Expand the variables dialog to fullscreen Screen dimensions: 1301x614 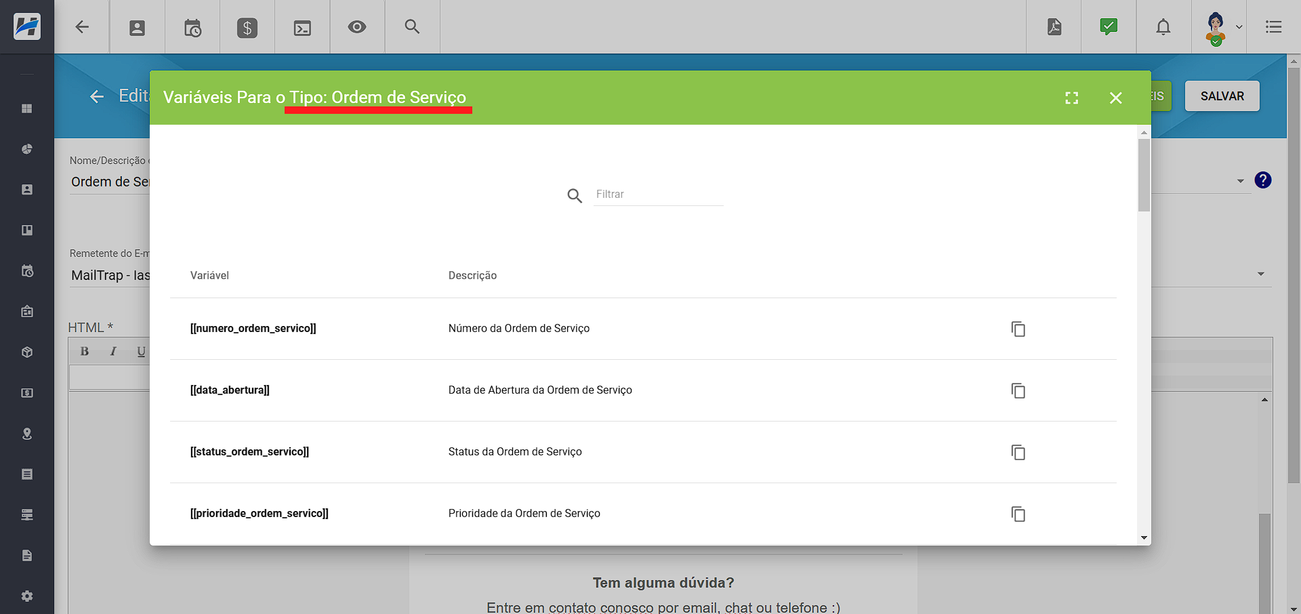tap(1072, 98)
